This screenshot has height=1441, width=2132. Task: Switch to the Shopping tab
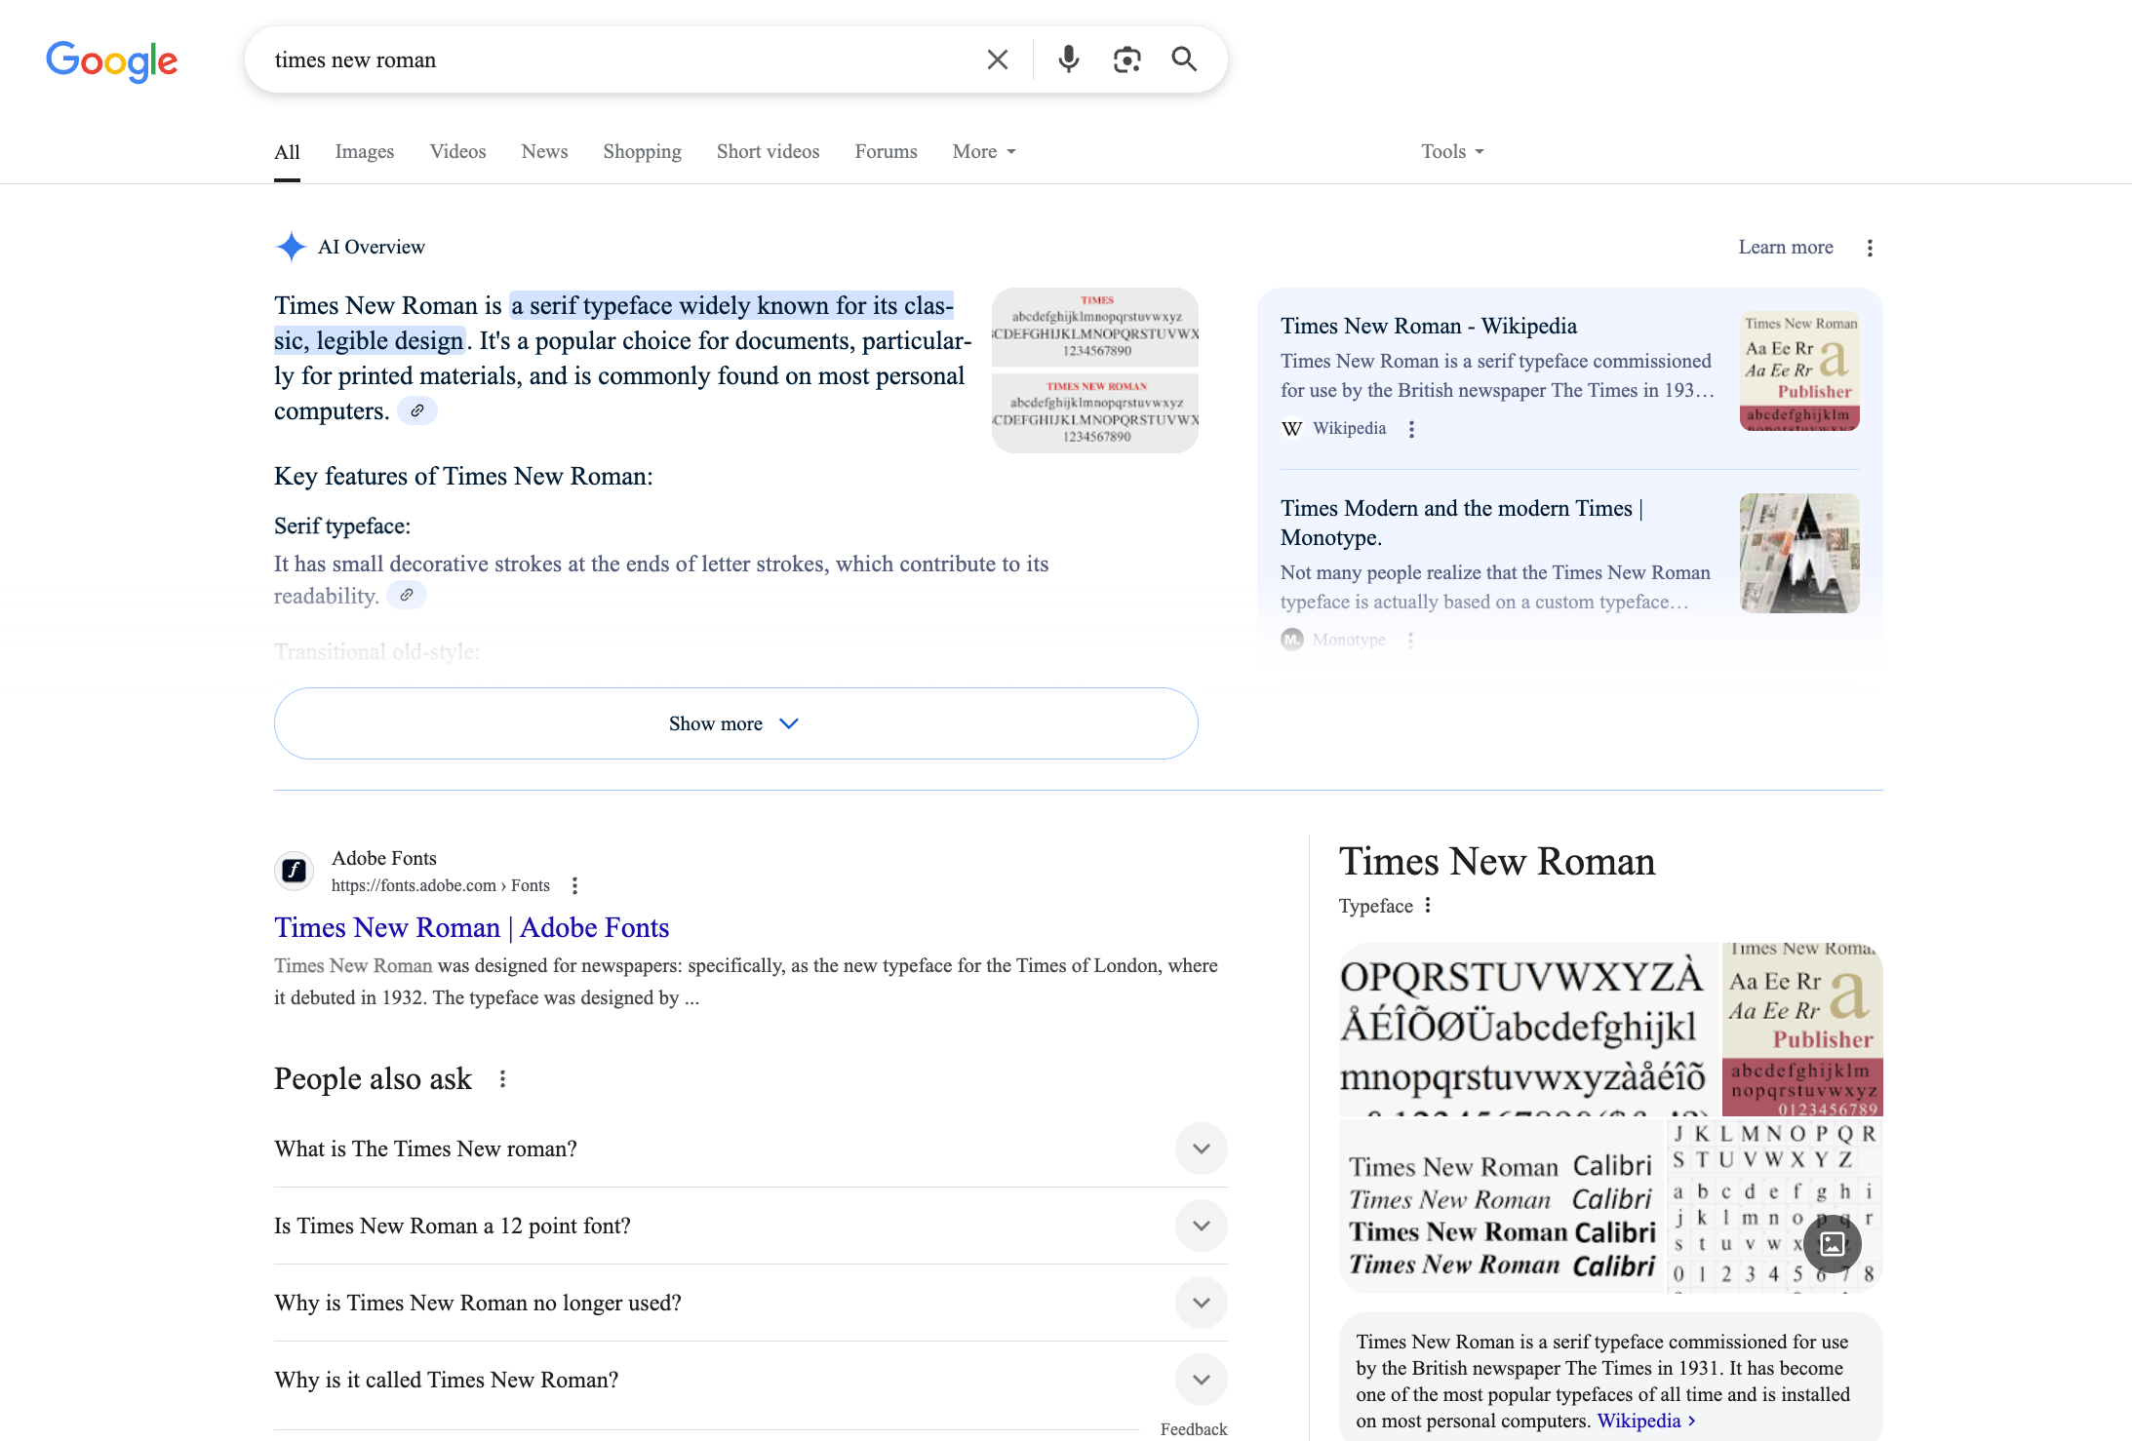(x=642, y=151)
